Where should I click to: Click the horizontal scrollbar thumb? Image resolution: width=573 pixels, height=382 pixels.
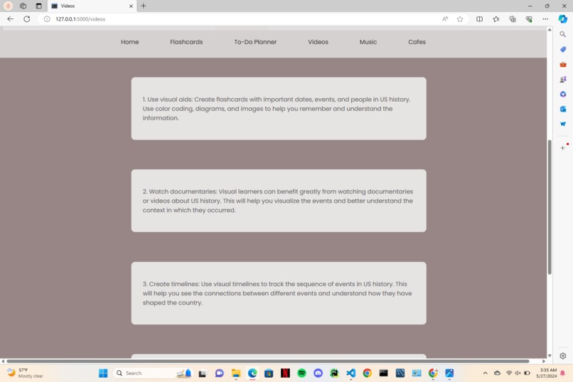268,361
